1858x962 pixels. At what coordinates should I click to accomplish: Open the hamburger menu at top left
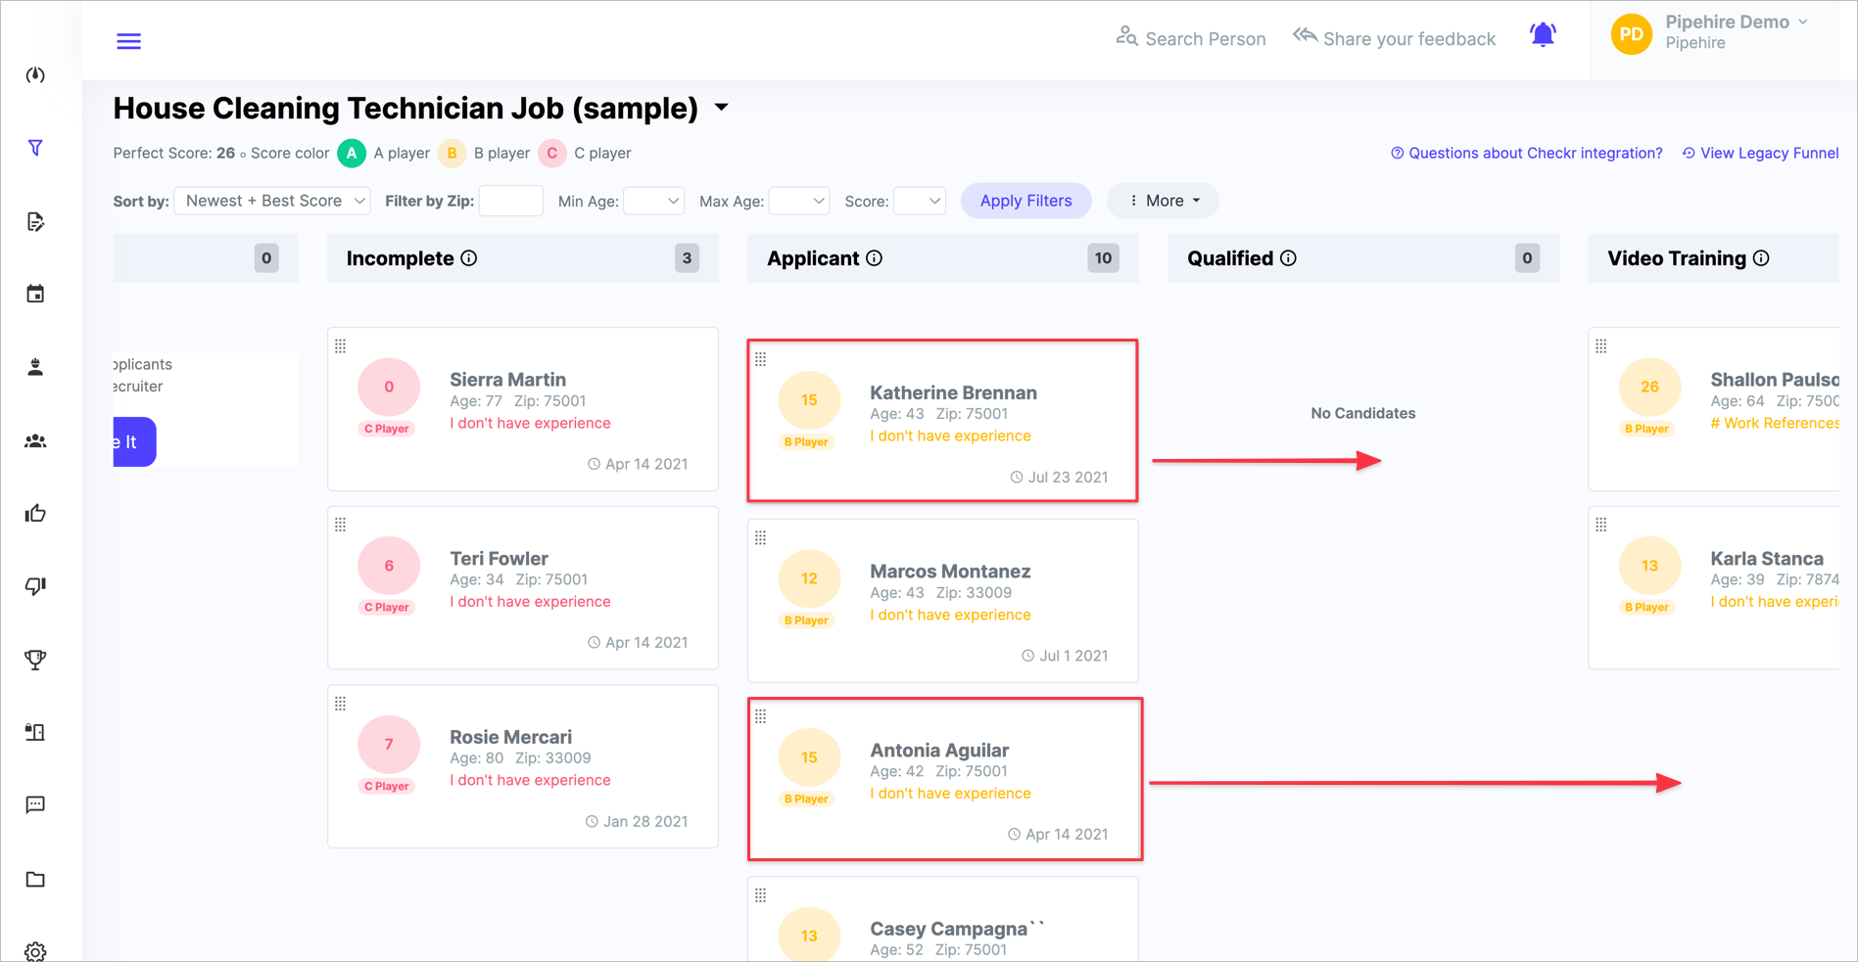128,40
